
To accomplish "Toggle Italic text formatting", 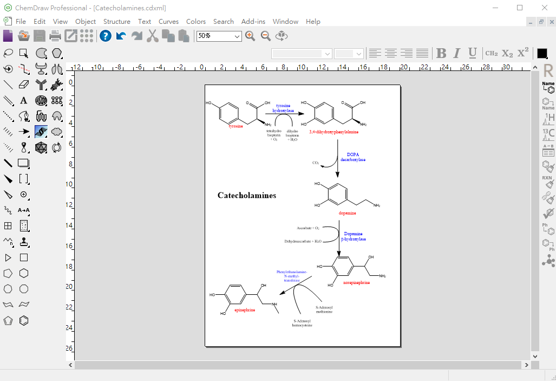I will [457, 53].
